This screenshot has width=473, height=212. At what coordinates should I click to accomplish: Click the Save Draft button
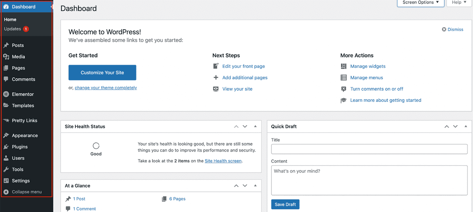pos(285,204)
